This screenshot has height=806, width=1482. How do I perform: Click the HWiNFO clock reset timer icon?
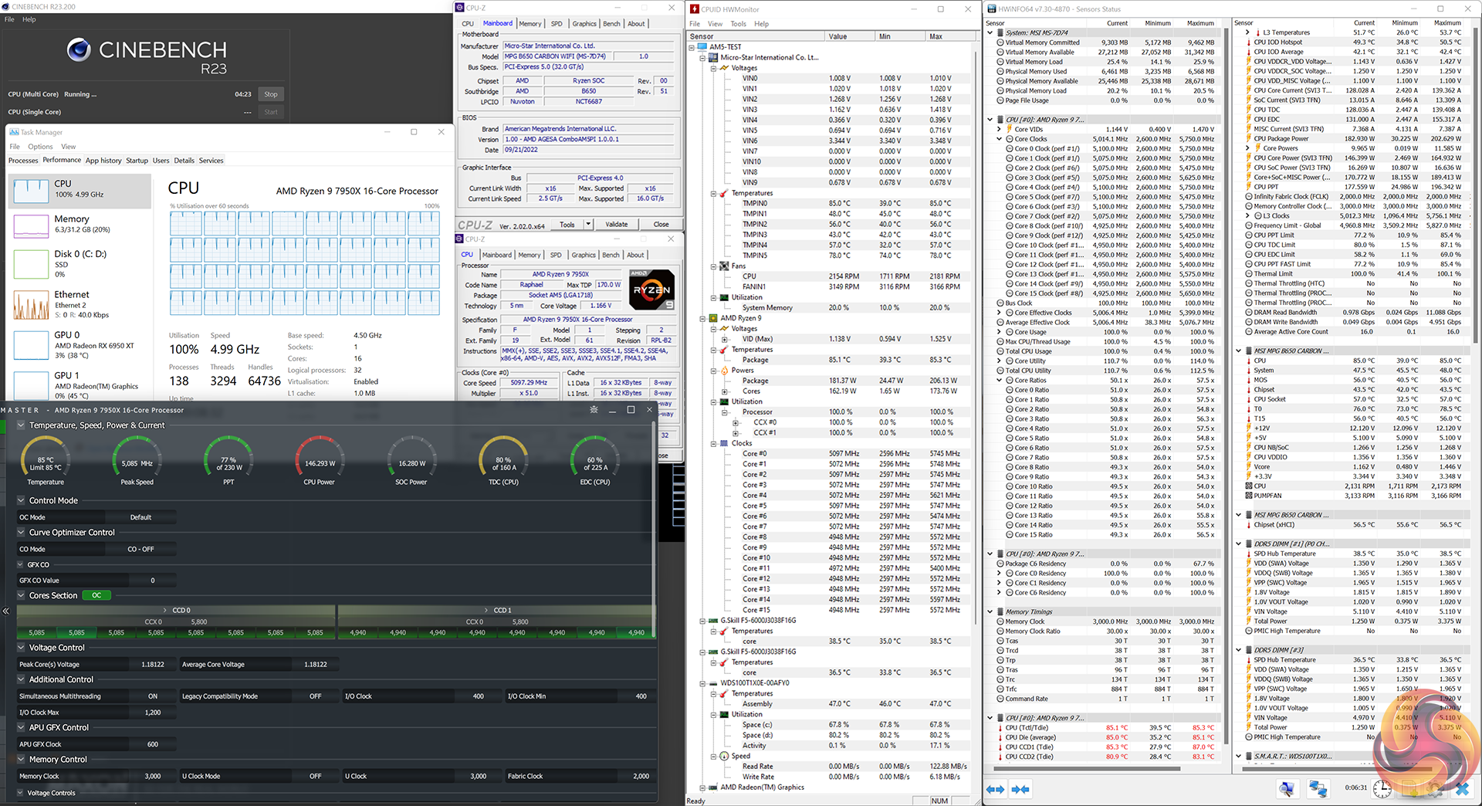pyautogui.click(x=1382, y=789)
